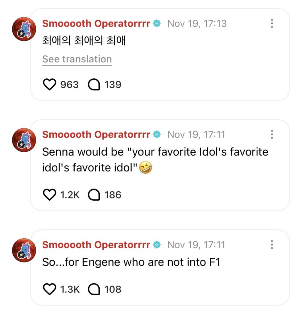Open the 186 comments on Senna post

pyautogui.click(x=94, y=195)
